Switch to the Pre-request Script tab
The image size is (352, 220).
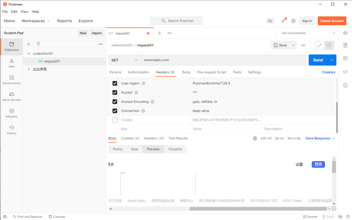coord(212,72)
